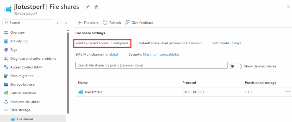Viewport: 292px width, 122px height.
Task: Select Partner solutions in sidebar
Action: (x=23, y=93)
